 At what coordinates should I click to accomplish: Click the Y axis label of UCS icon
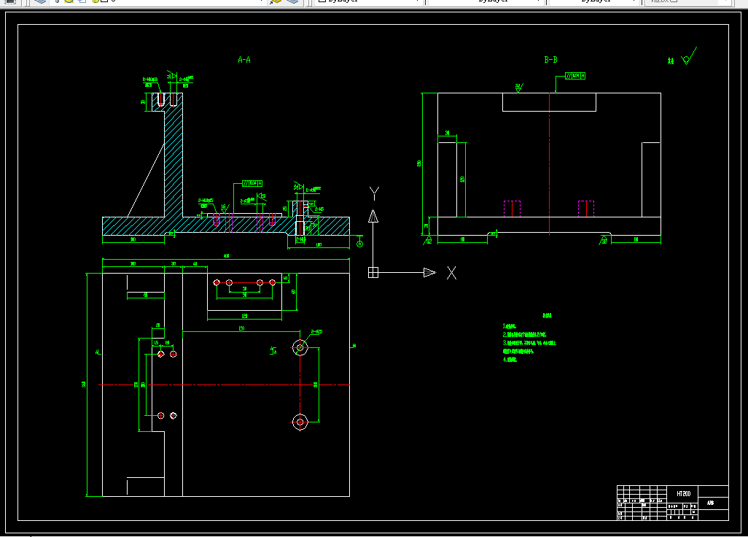pyautogui.click(x=374, y=193)
